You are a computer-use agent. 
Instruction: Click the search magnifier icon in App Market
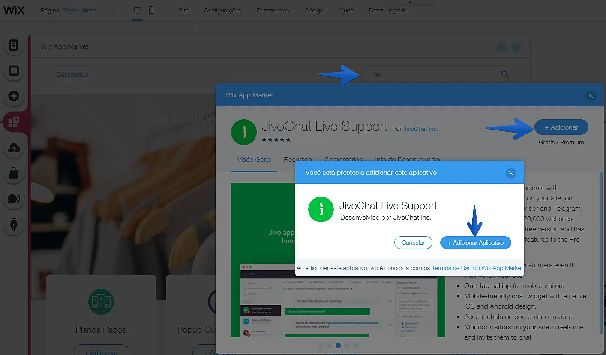[505, 74]
